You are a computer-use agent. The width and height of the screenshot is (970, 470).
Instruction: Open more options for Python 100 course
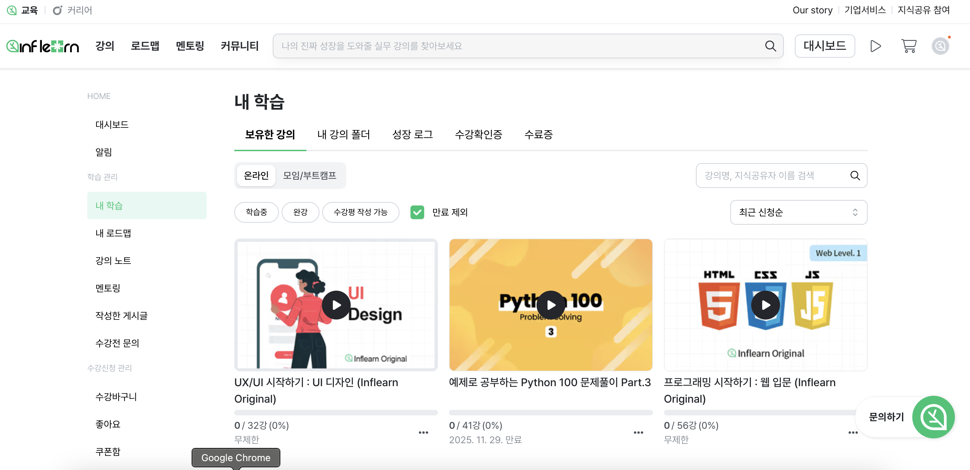coord(638,432)
